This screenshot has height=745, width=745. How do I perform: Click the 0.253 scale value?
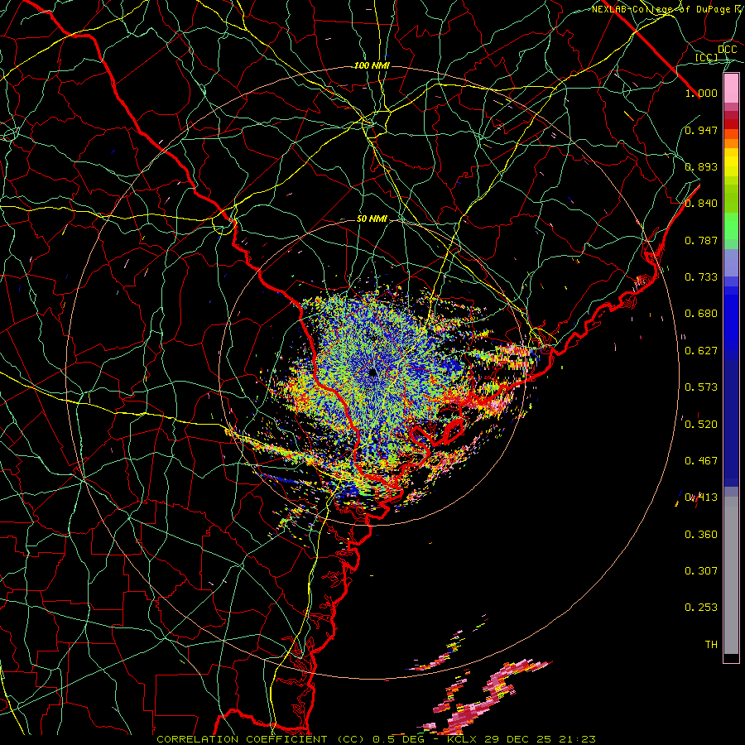tap(701, 608)
